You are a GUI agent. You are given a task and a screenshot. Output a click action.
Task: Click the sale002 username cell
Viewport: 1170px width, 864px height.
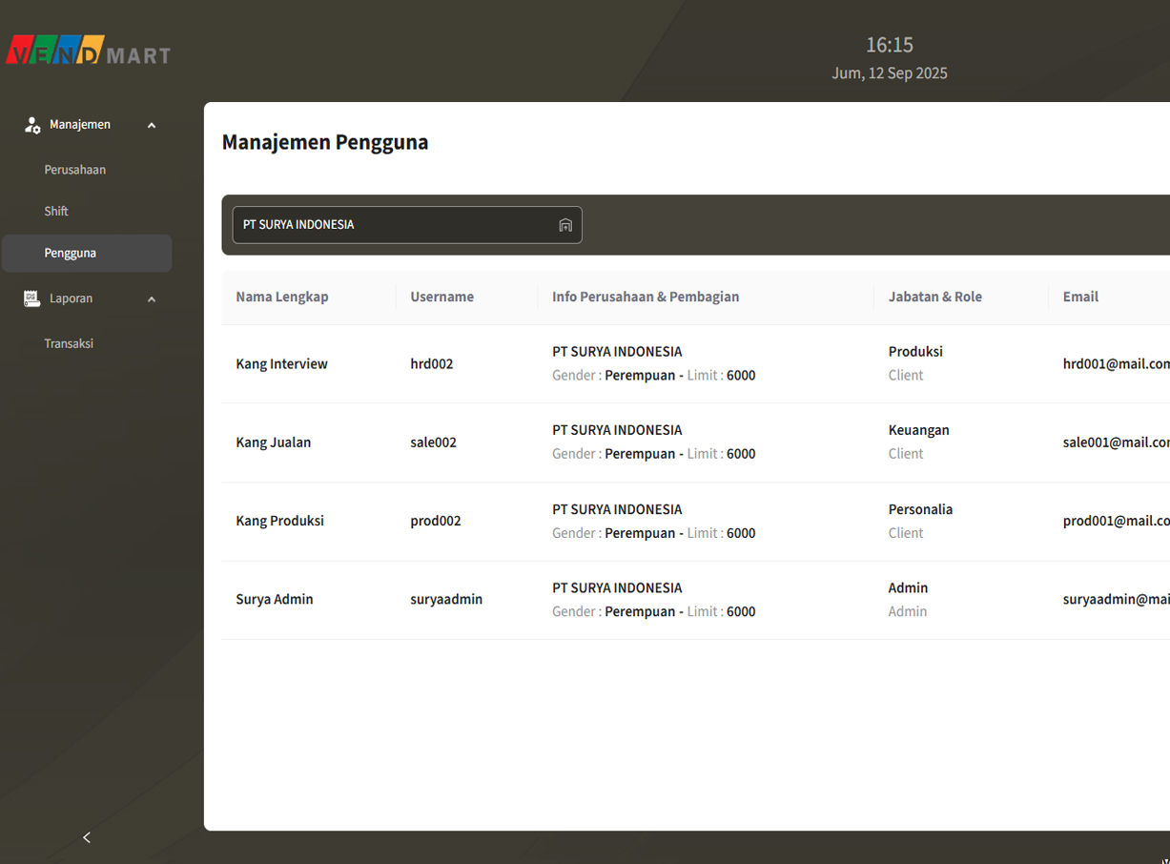click(x=433, y=442)
